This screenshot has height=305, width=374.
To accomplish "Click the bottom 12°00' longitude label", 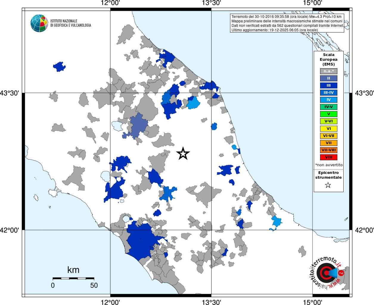I will point(110,302).
